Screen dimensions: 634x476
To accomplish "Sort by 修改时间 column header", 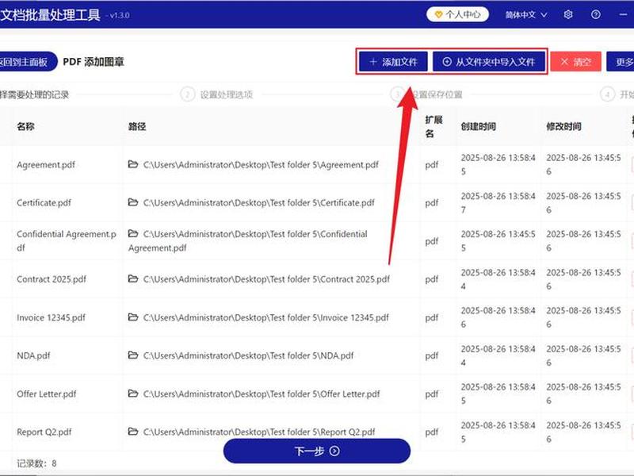I will pos(563,127).
